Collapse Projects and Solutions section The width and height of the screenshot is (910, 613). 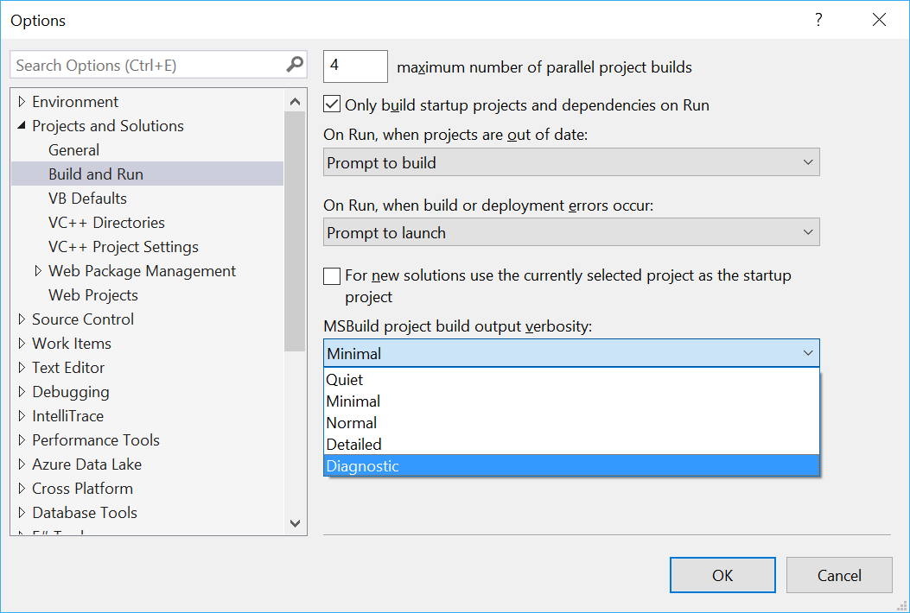[21, 125]
